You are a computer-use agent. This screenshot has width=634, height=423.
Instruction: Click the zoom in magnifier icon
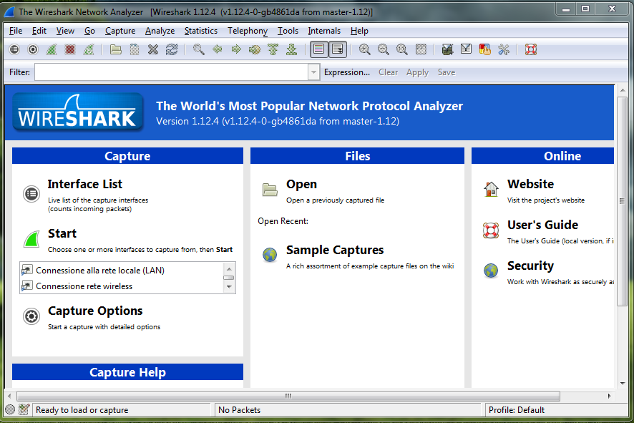pos(365,49)
